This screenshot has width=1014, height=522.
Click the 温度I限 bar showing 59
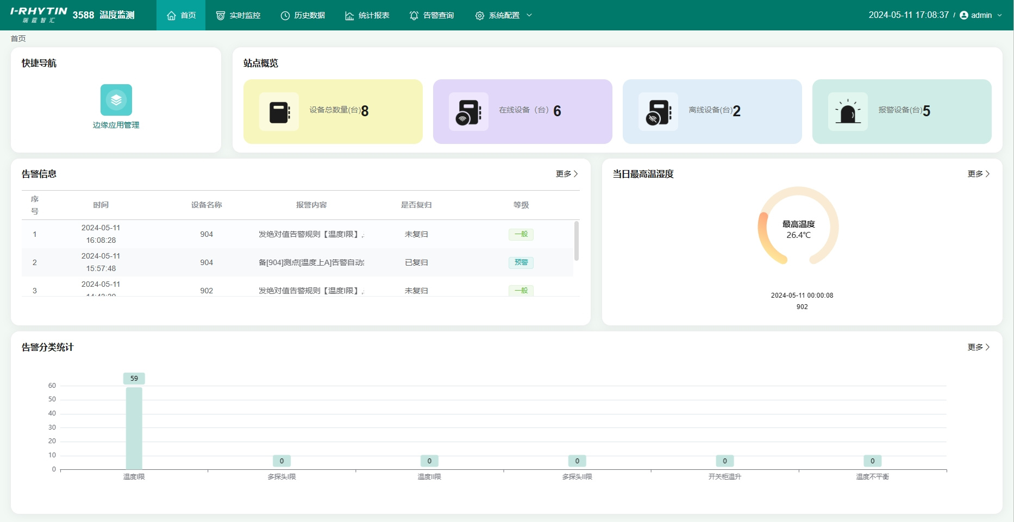[134, 428]
